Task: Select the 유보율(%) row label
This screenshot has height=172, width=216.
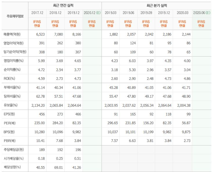Action: (x=11, y=105)
